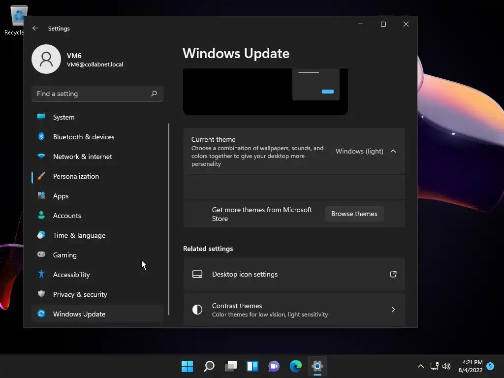Open Accessibility settings
Image resolution: width=504 pixels, height=378 pixels.
coord(97,275)
